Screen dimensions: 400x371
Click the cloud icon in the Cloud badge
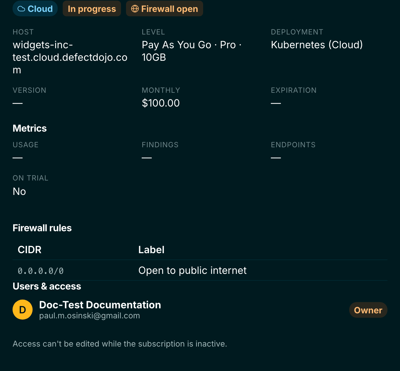tap(21, 9)
